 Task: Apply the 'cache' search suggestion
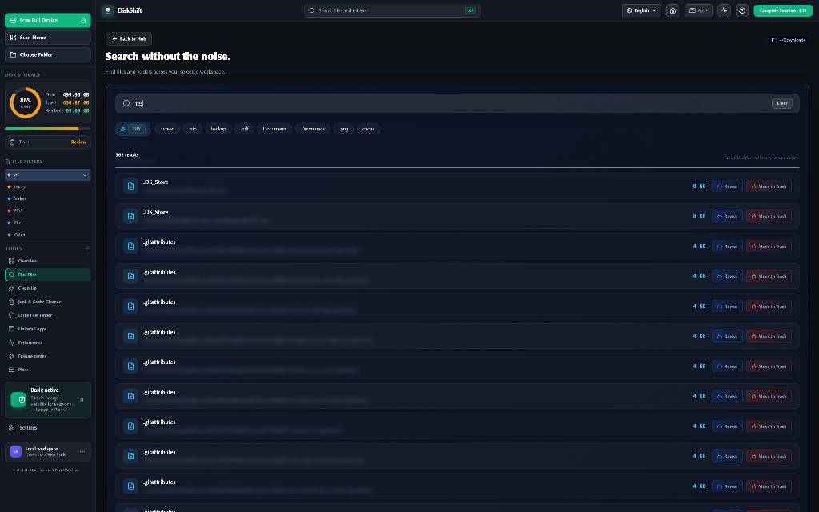(368, 129)
